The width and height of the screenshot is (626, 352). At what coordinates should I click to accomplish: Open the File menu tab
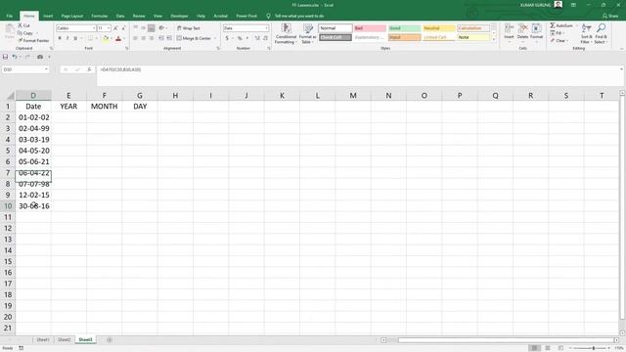(x=9, y=16)
